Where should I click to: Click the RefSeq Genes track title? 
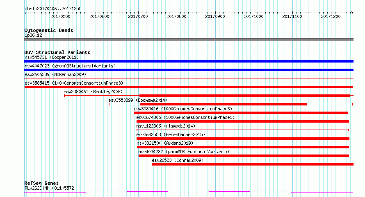coord(41,184)
